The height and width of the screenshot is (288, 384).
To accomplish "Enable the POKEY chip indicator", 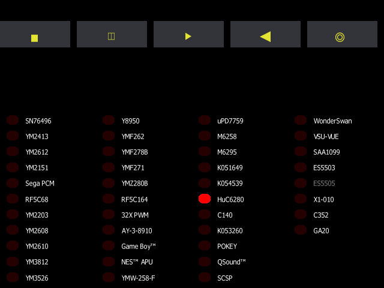I will click(205, 246).
